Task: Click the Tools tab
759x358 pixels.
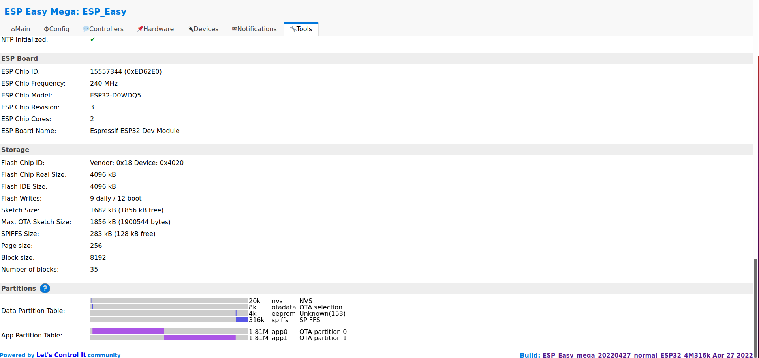Action: tap(301, 29)
